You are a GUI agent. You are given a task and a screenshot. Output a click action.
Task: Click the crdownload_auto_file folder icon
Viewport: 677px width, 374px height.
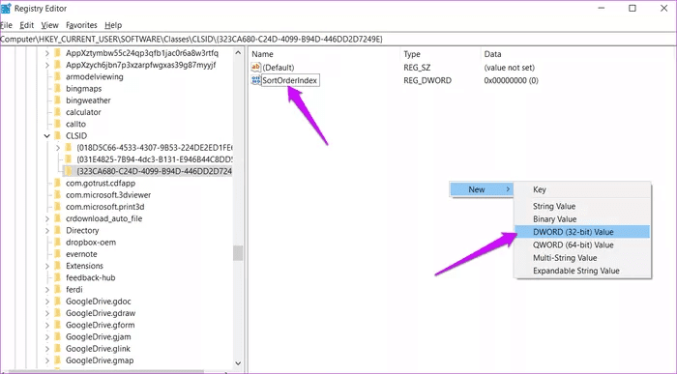click(58, 218)
